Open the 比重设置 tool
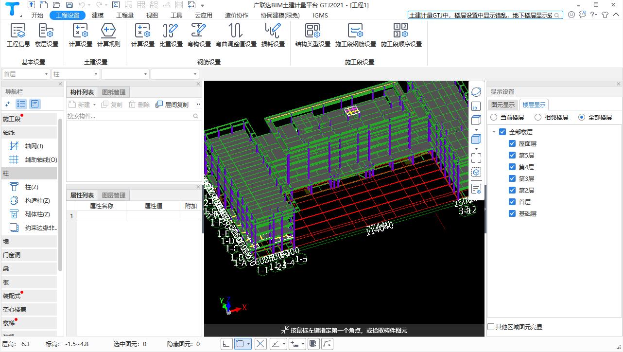 click(x=171, y=35)
